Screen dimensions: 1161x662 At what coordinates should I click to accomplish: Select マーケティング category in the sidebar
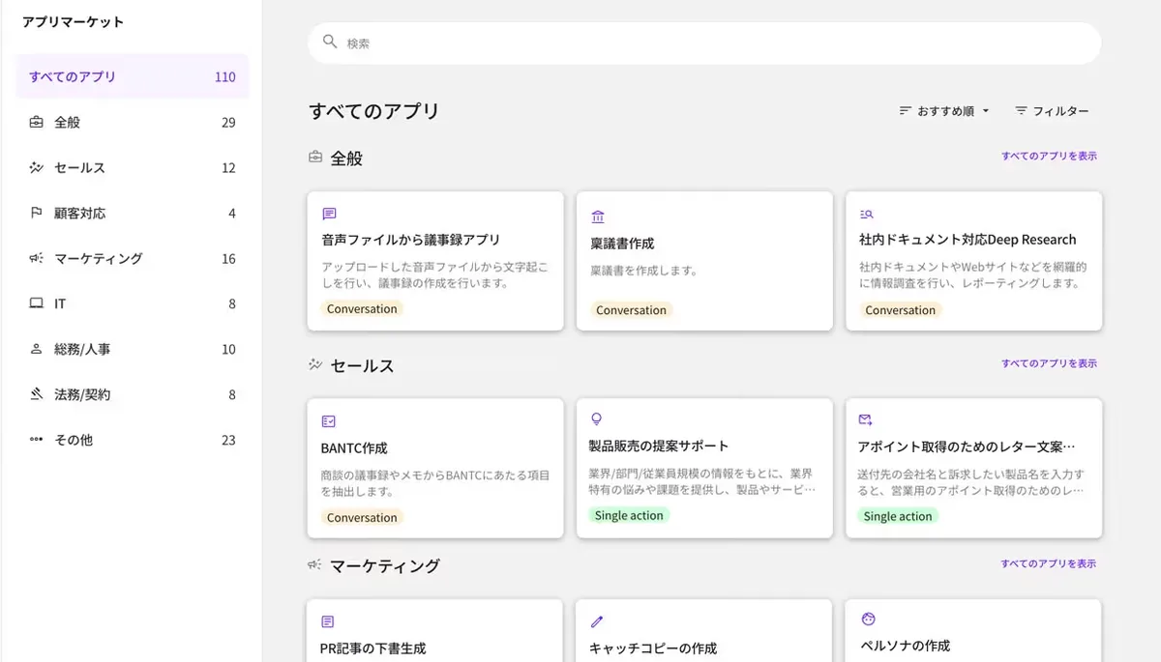pos(133,258)
